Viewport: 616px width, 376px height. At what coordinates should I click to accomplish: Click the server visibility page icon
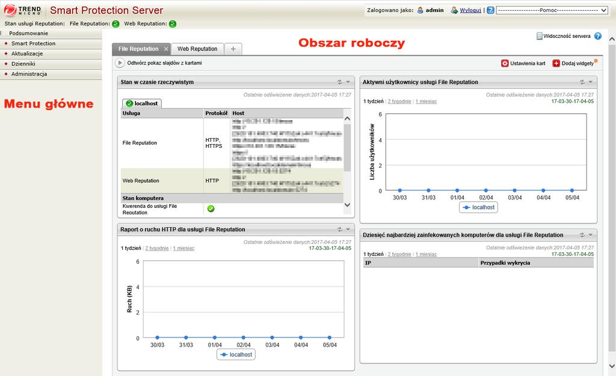pos(540,36)
